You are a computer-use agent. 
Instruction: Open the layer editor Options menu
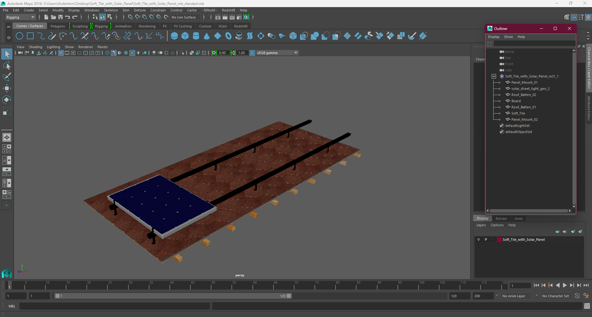(497, 225)
